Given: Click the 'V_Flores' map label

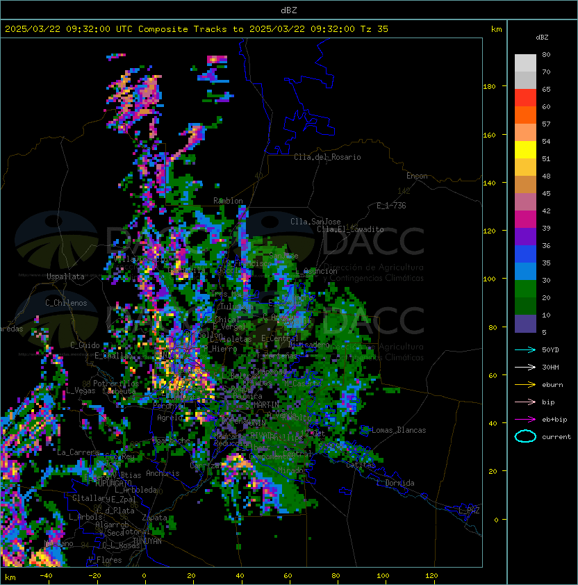Looking at the screenshot, I should pyautogui.click(x=105, y=560).
